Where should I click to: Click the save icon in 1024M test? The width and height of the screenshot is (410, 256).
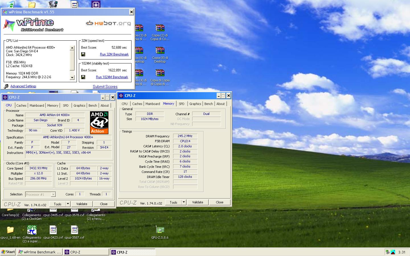click(83, 77)
